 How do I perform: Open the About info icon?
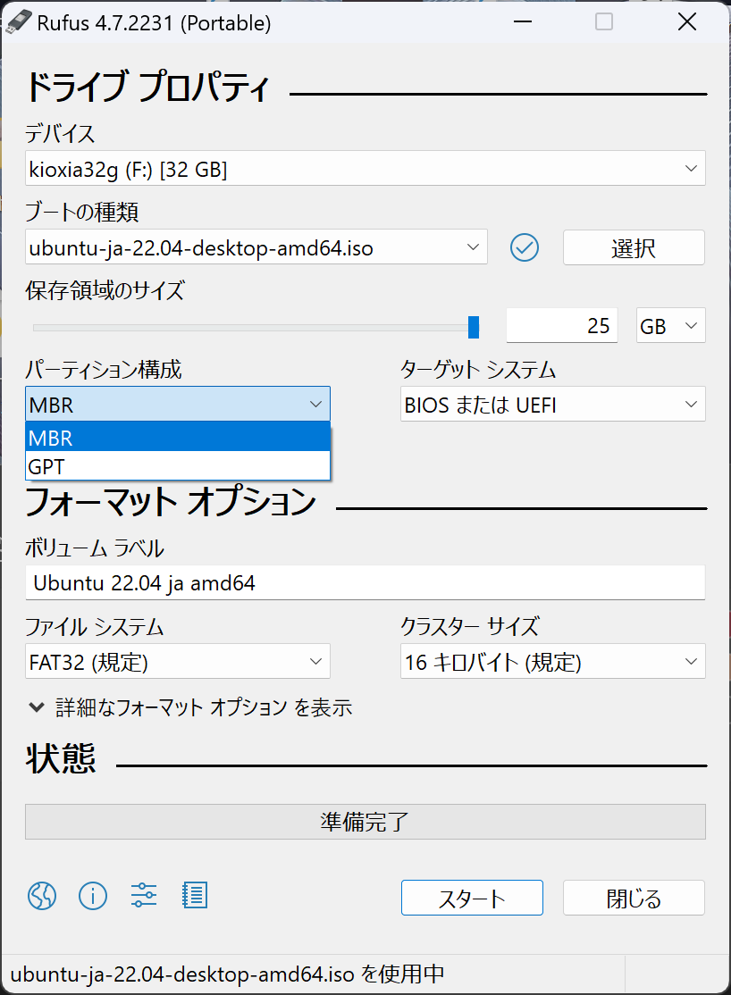tap(93, 896)
